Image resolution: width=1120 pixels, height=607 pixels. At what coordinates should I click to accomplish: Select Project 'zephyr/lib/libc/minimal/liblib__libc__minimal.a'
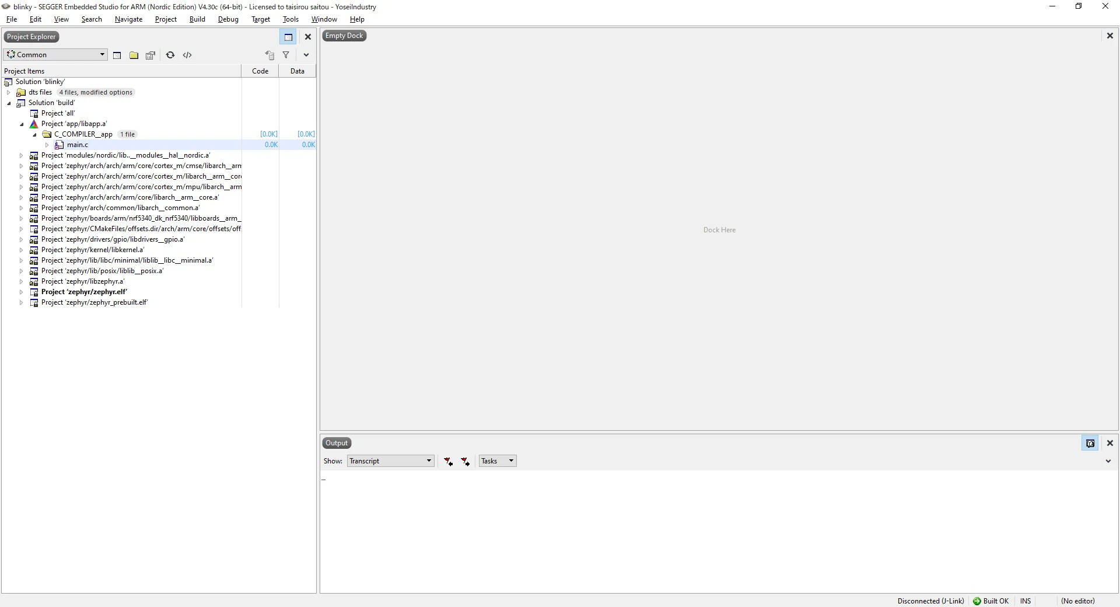pyautogui.click(x=127, y=260)
